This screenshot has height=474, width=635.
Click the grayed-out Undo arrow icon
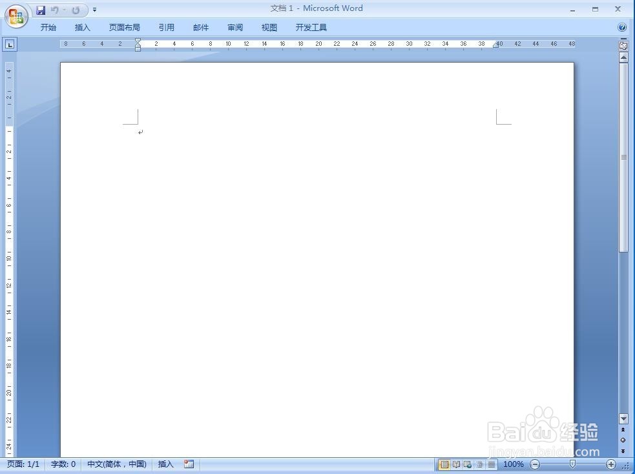pos(55,10)
